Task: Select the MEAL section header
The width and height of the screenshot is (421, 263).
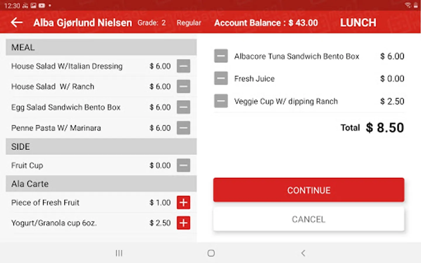Action: pos(101,47)
